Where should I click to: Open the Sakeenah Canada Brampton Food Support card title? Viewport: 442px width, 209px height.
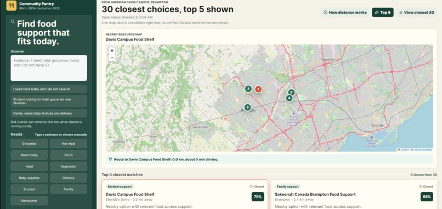click(315, 194)
